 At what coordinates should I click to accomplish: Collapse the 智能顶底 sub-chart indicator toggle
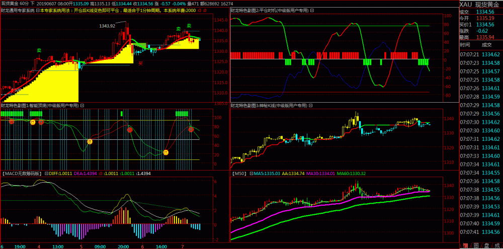82,105
